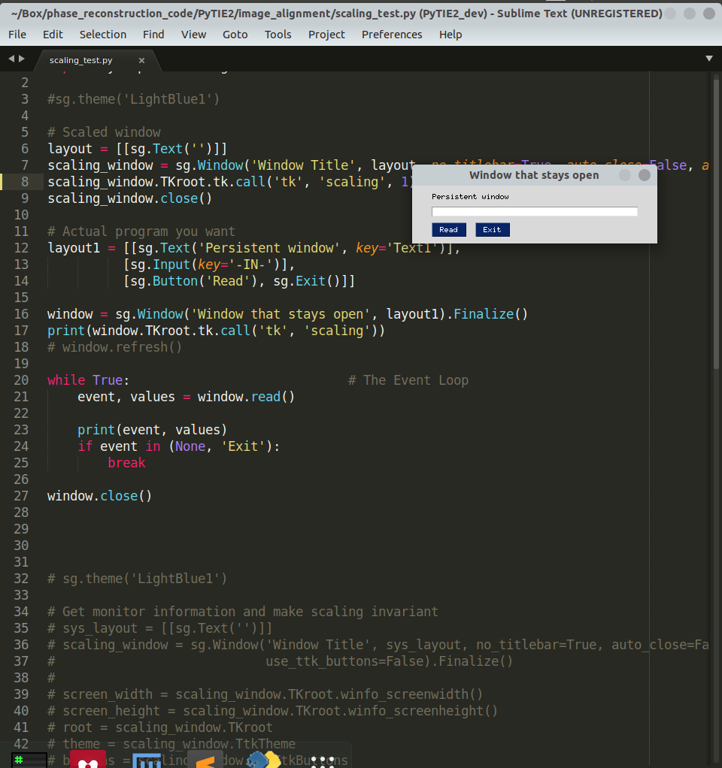The image size is (722, 768).
Task: Close the scaling_test.py tab
Action: pos(141,59)
